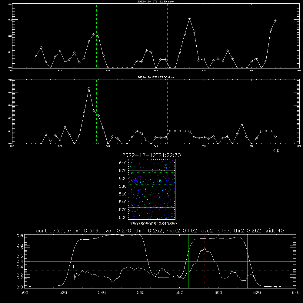
Task: Click the x-axis label '640' of the bottom plot
Action: click(296, 293)
